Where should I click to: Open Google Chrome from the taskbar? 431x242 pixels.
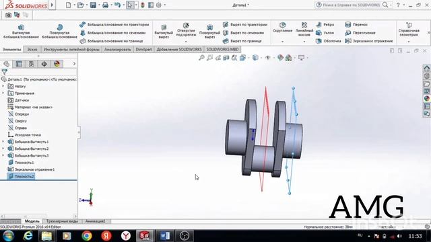[x=87, y=236]
